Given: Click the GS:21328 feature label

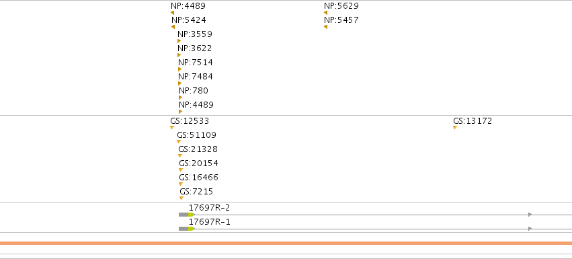Looking at the screenshot, I should coord(198,149).
